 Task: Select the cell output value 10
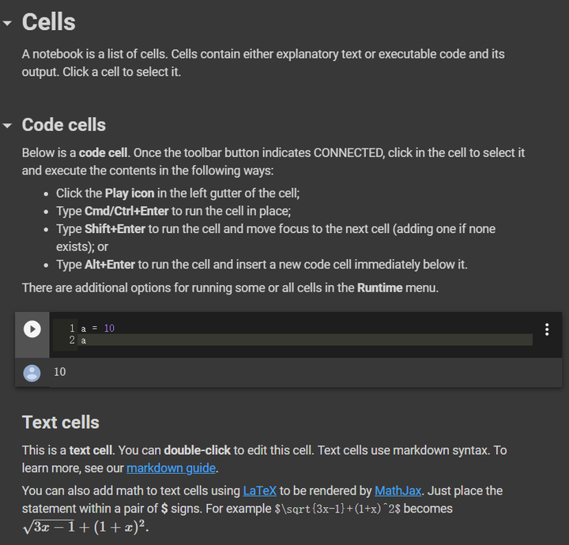(x=60, y=372)
